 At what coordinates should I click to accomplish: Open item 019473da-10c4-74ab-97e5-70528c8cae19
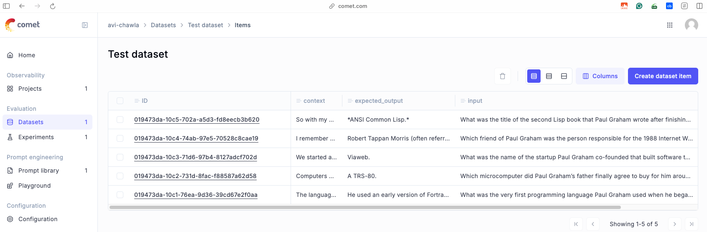[x=196, y=138]
